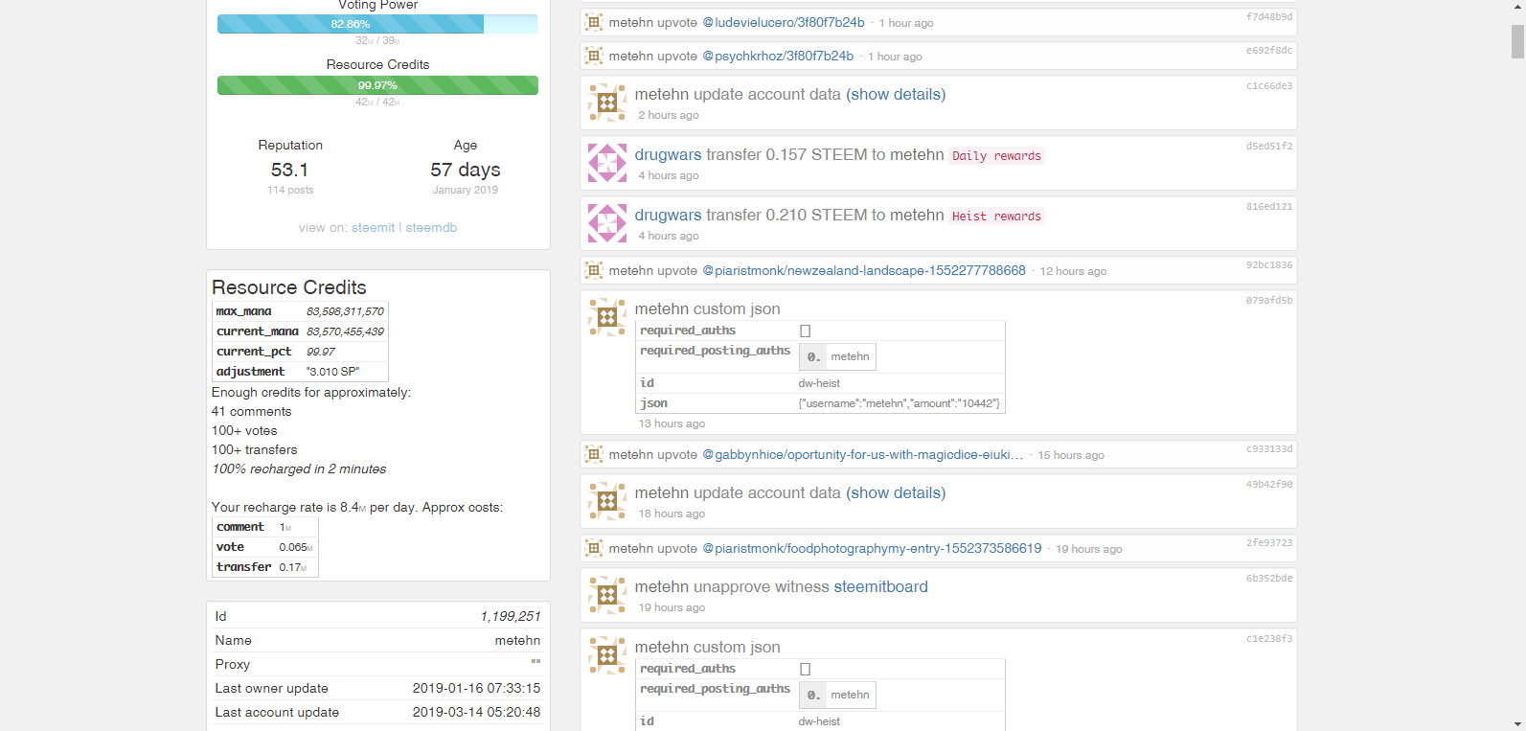The width and height of the screenshot is (1526, 731).
Task: Click metehn avatar beside newzealand-landscape upvote
Action: point(594,270)
